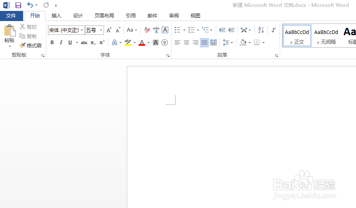Save the document with the floppy icon
Image resolution: width=356 pixels, height=208 pixels.
point(18,5)
